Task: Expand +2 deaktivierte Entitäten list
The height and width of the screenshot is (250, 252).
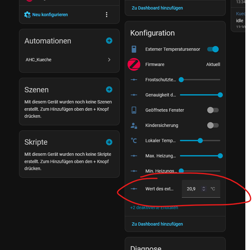Action: coord(154,207)
